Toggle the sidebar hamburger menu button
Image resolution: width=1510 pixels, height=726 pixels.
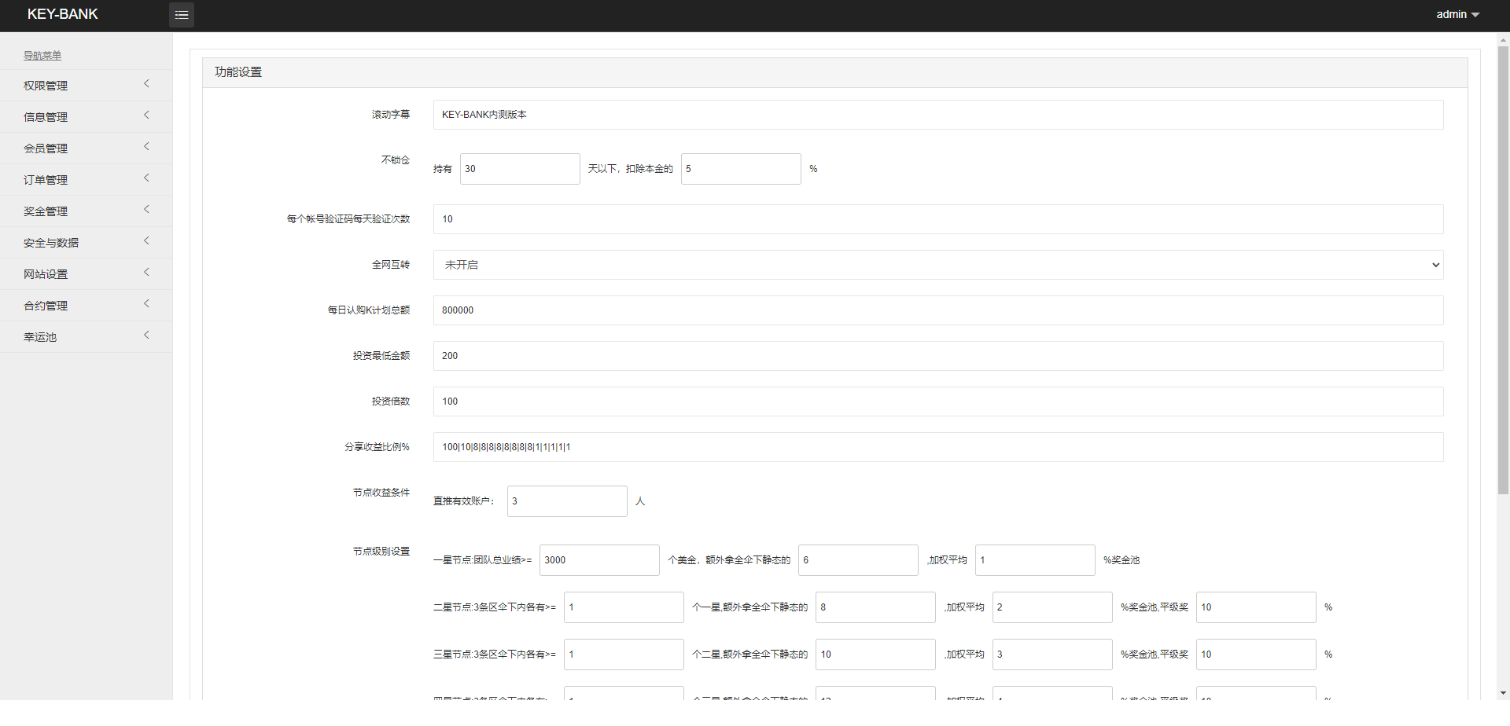(x=181, y=15)
